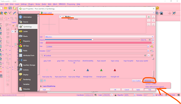
Task: Open the All Symbols filter dropdown arrow
Action: tap(148, 55)
